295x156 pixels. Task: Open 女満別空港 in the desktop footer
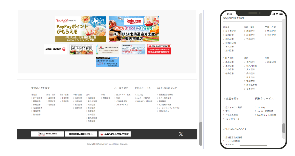point(38,108)
